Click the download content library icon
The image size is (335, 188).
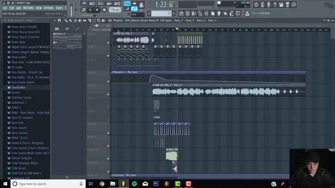(x=247, y=14)
